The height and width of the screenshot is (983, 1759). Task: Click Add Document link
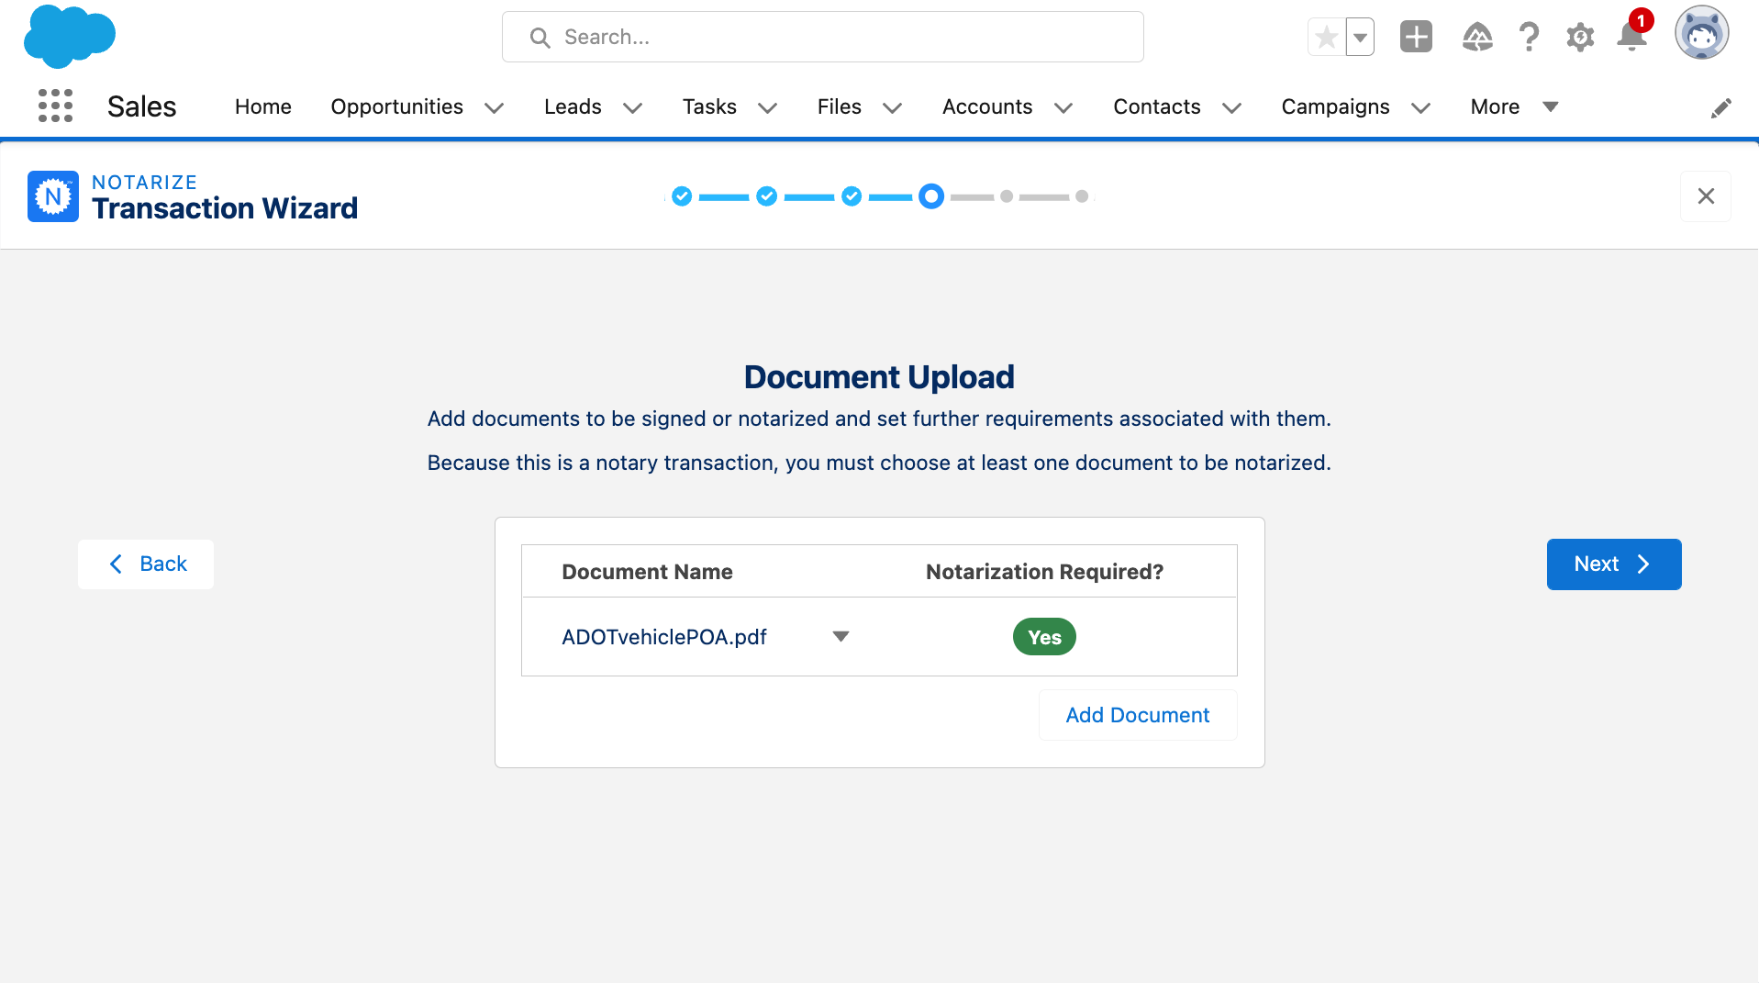(1137, 715)
